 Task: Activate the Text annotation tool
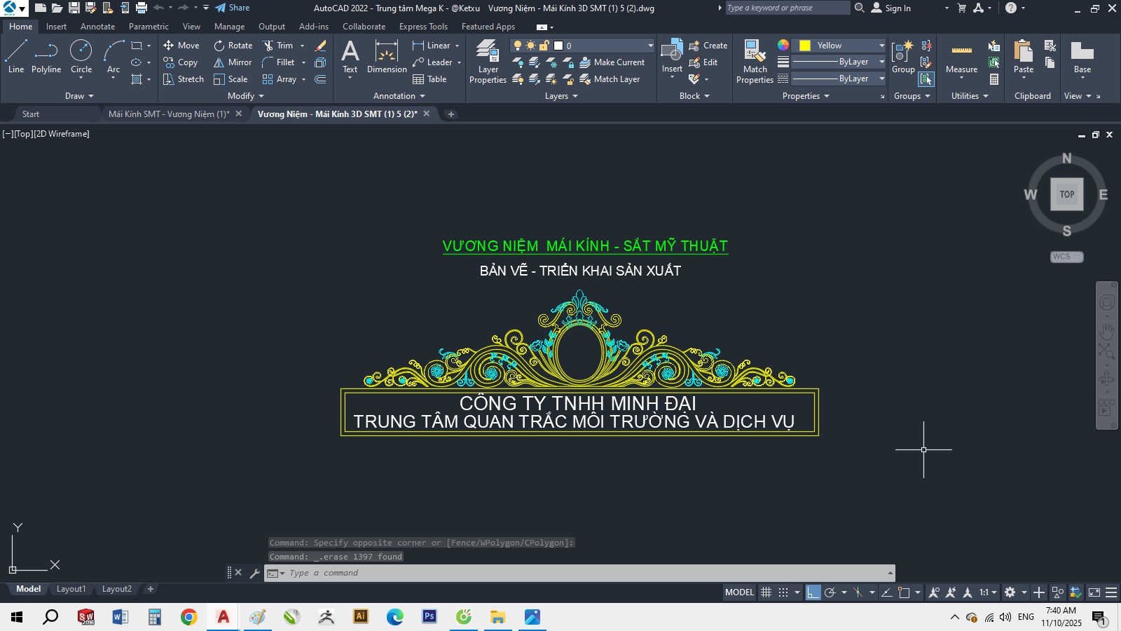coord(350,56)
